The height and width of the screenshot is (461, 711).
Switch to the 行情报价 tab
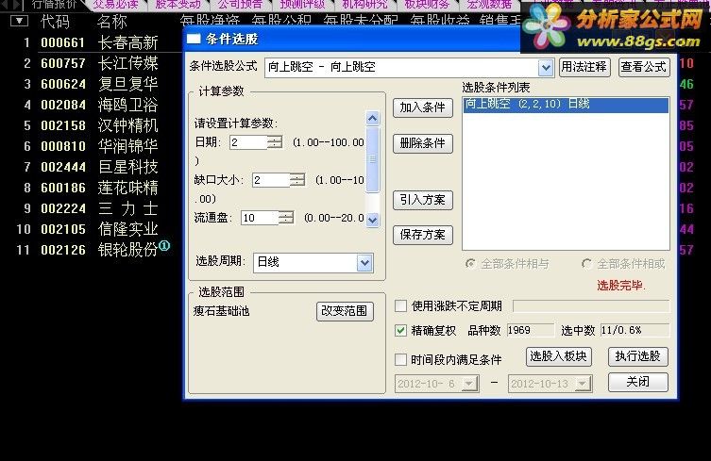click(54, 5)
